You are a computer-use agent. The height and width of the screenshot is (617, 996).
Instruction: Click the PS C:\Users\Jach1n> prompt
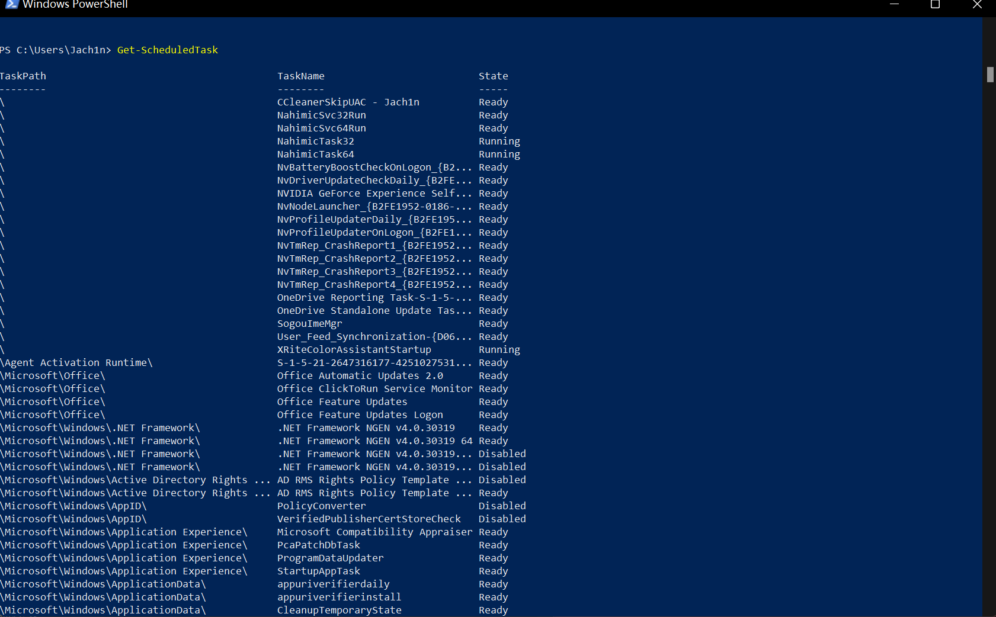tap(56, 50)
